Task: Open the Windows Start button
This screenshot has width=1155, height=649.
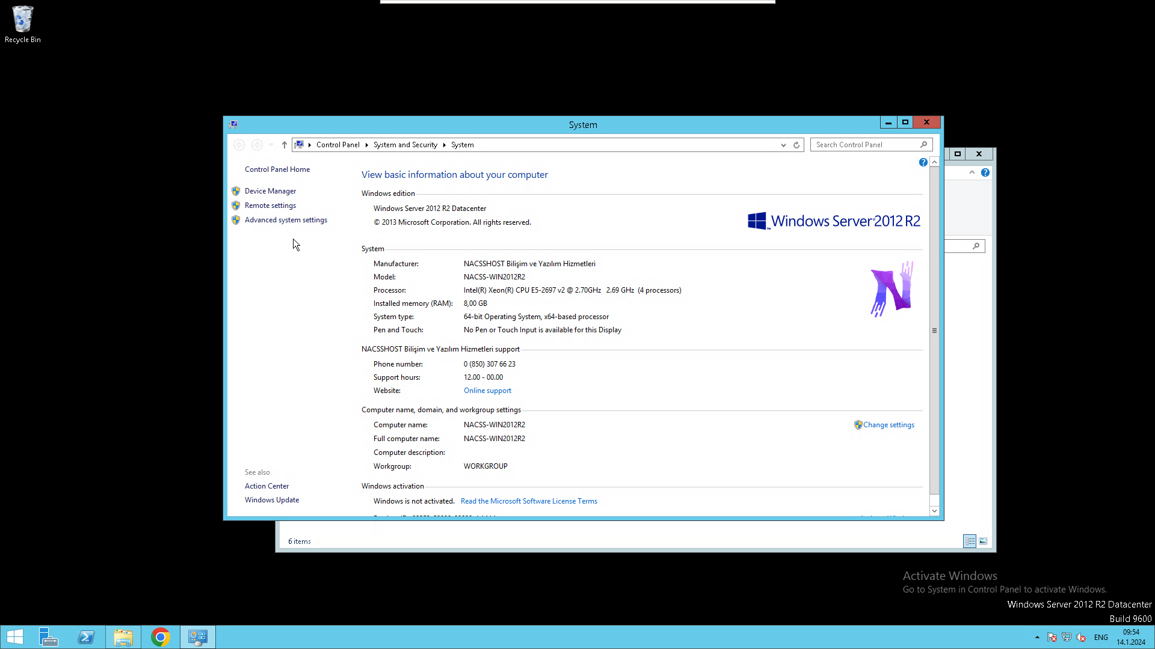Action: click(x=15, y=637)
